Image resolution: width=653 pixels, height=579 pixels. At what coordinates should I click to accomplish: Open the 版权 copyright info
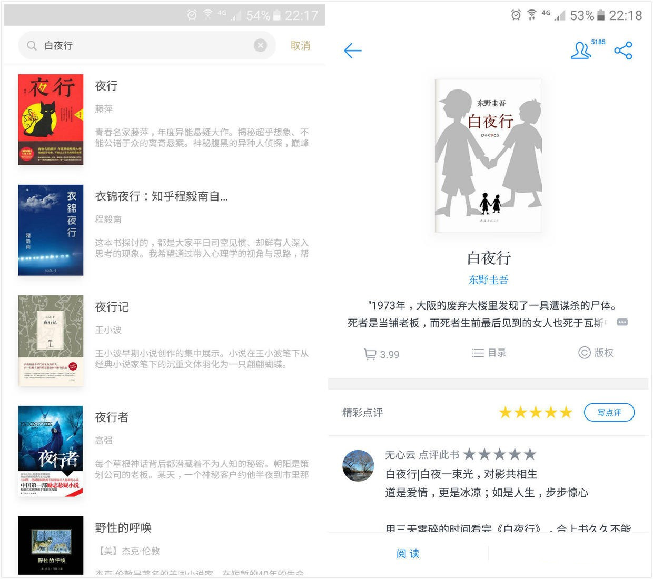click(596, 353)
